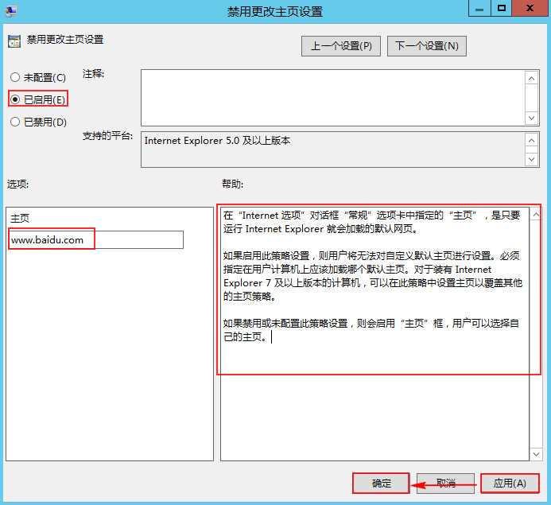This screenshot has width=551, height=505.
Task: Click inside the 注释 comment text box
Action: point(333,98)
